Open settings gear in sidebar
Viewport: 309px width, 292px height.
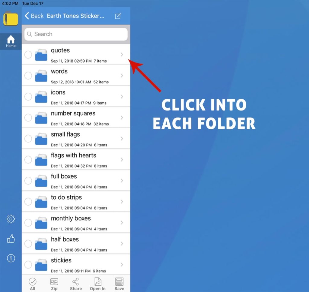coord(11,219)
